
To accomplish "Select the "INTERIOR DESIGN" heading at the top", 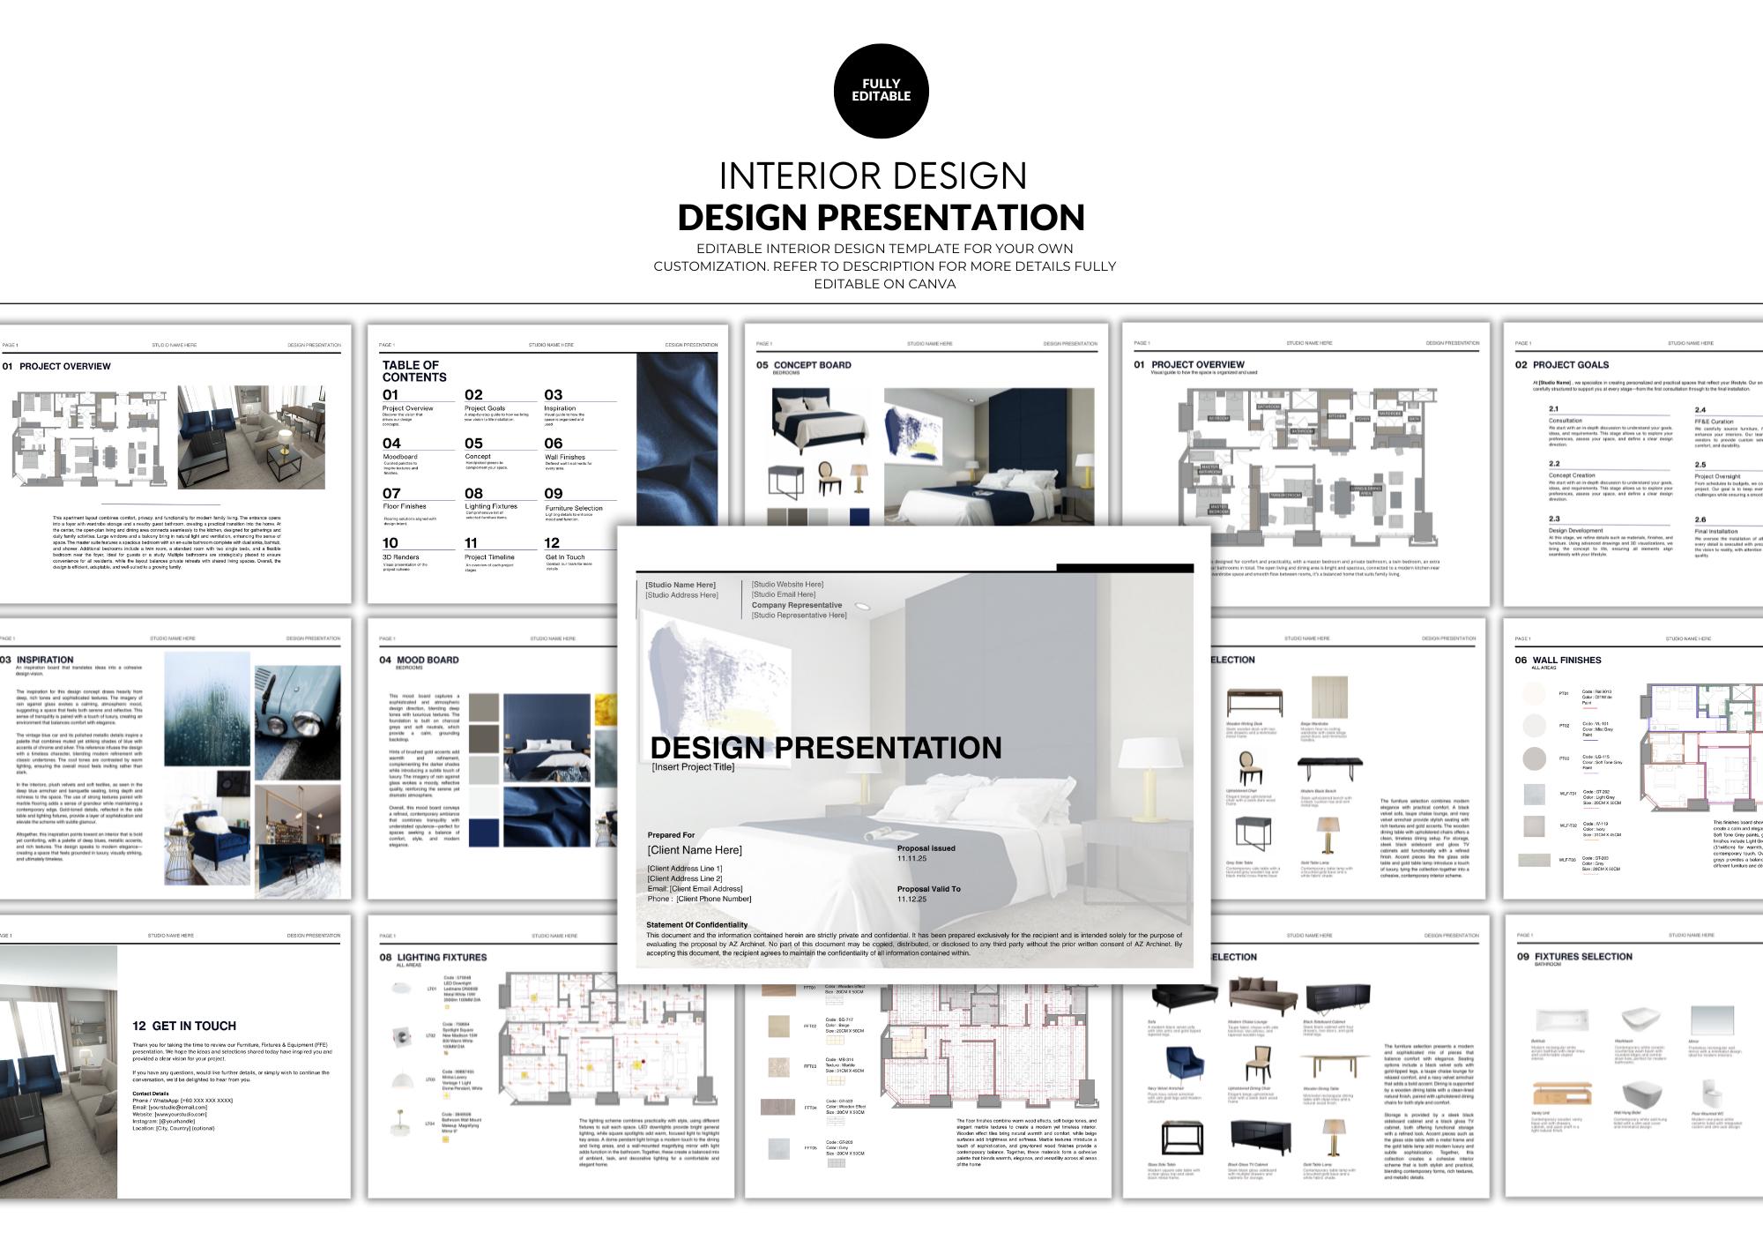I will (874, 175).
